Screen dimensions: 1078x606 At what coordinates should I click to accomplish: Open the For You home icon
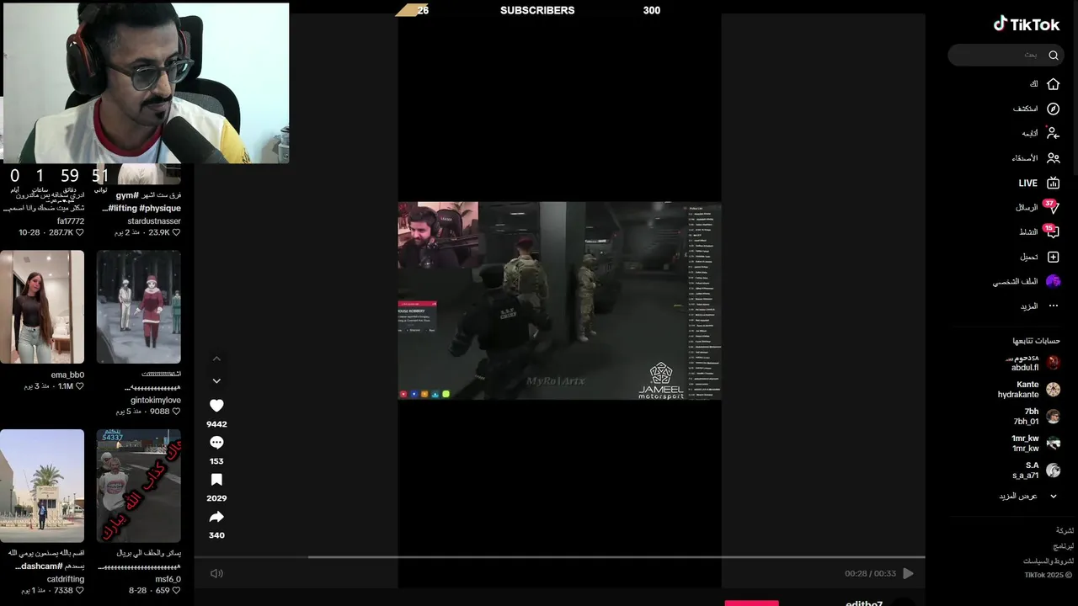(x=1053, y=84)
